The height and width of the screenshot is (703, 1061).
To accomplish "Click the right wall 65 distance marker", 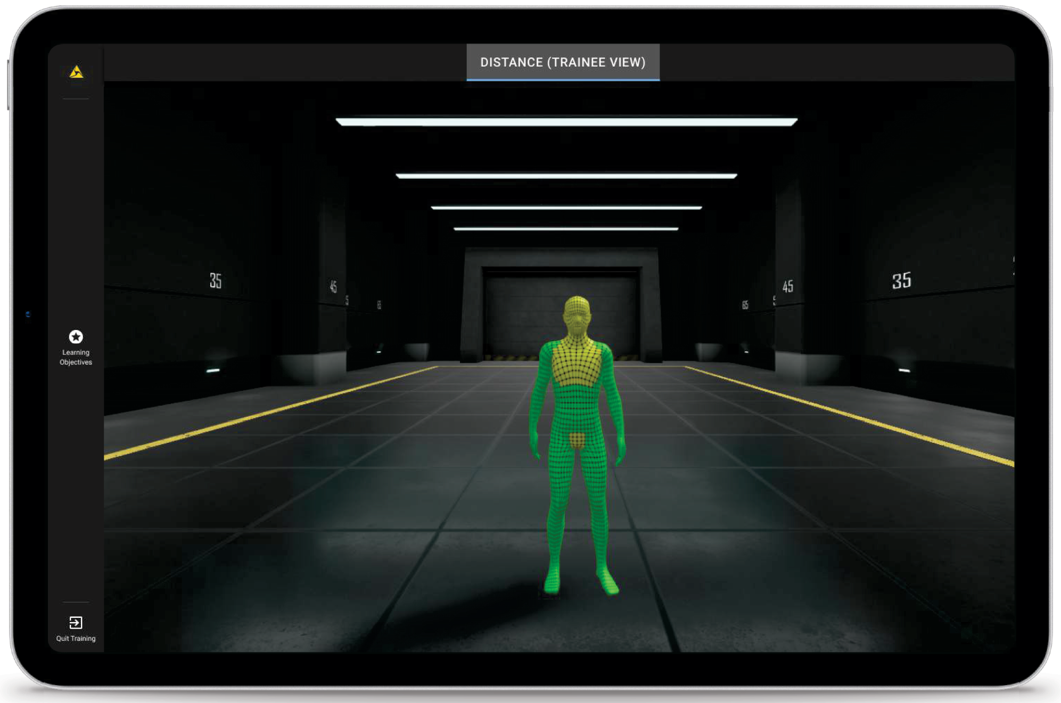I will point(745,304).
